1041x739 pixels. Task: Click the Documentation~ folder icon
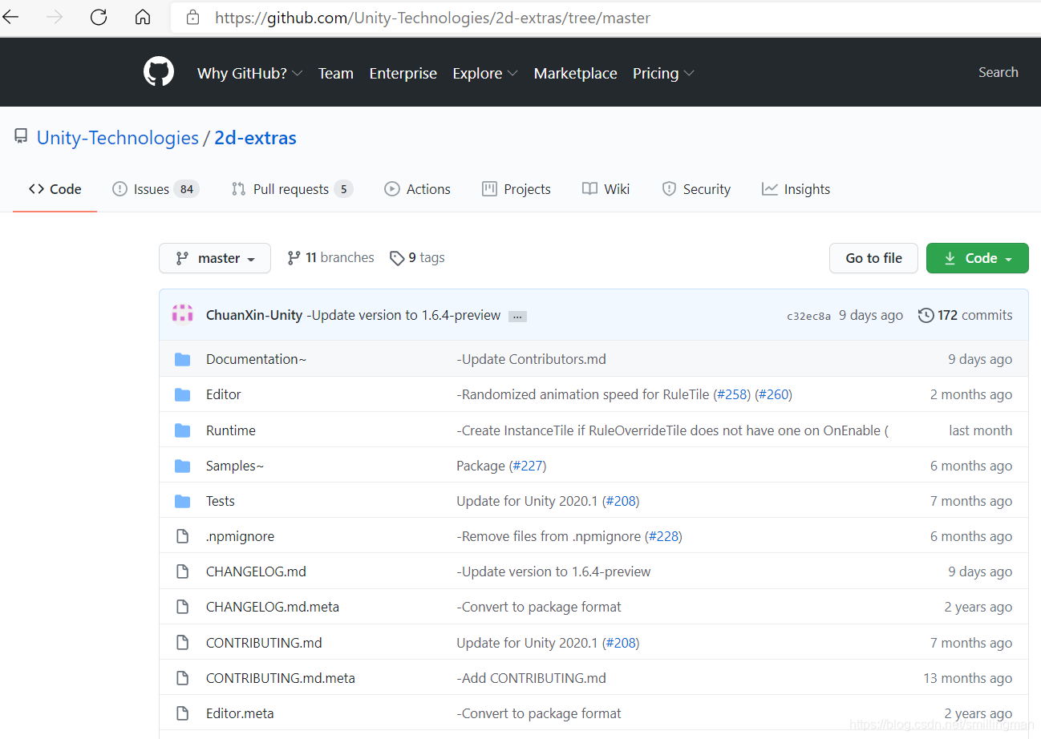183,359
